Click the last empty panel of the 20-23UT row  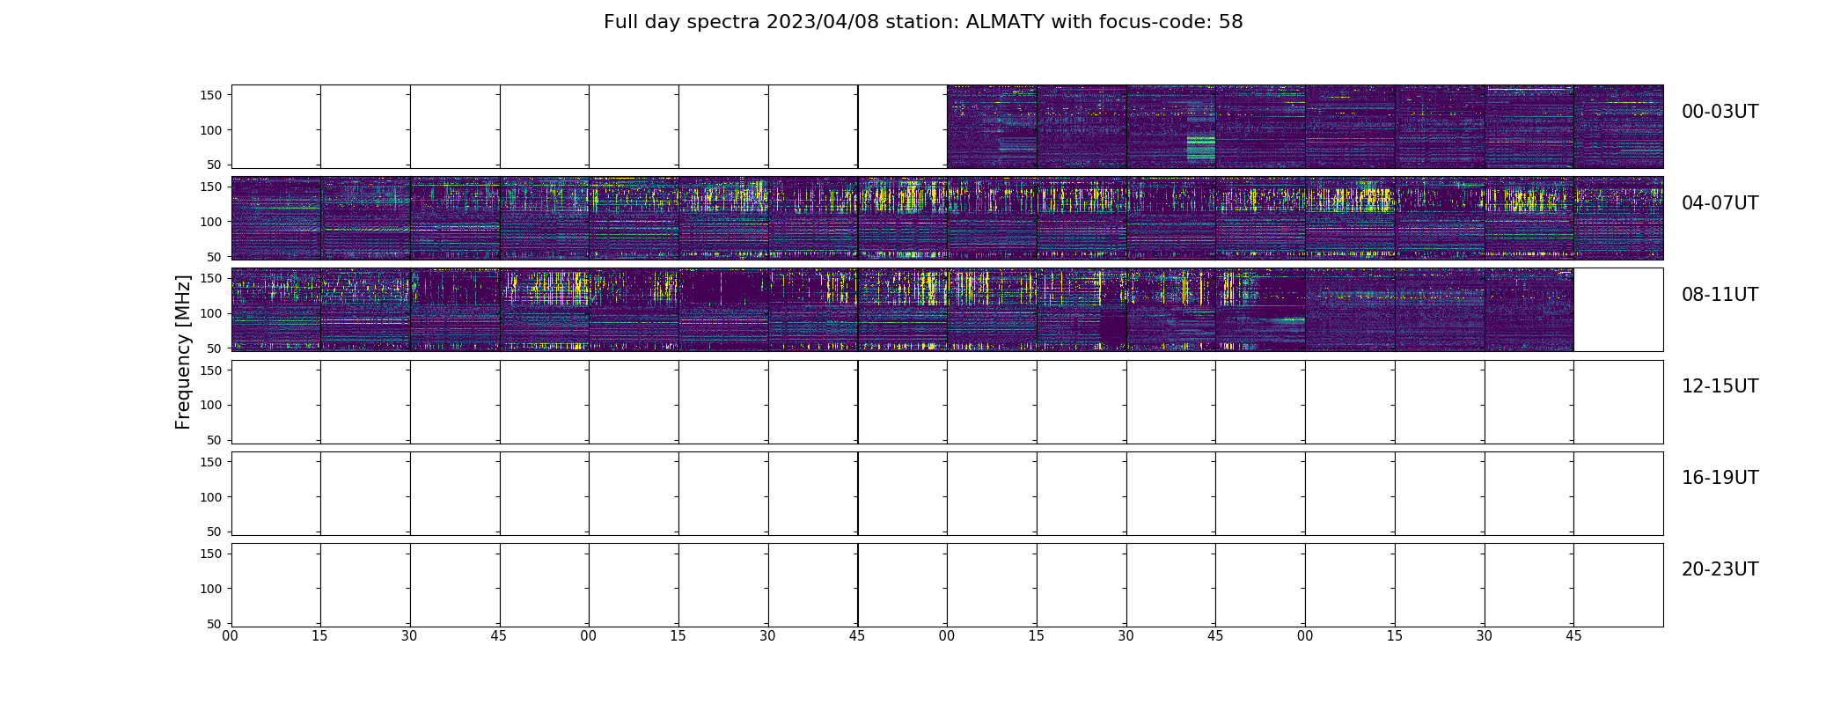coord(1618,584)
